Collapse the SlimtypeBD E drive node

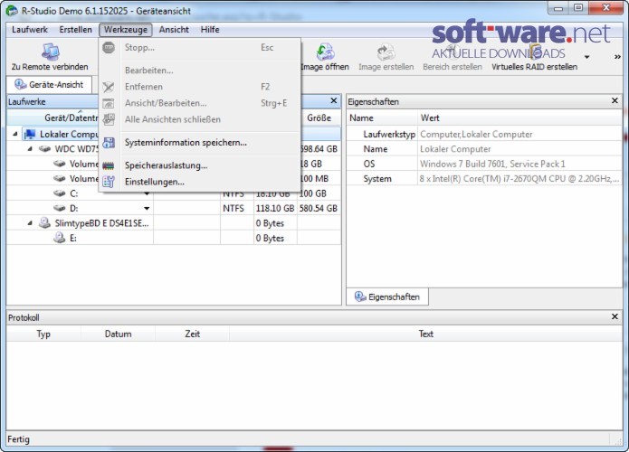click(x=30, y=222)
